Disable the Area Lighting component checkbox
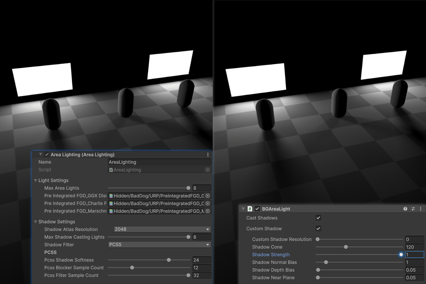This screenshot has width=426, height=284. point(47,155)
